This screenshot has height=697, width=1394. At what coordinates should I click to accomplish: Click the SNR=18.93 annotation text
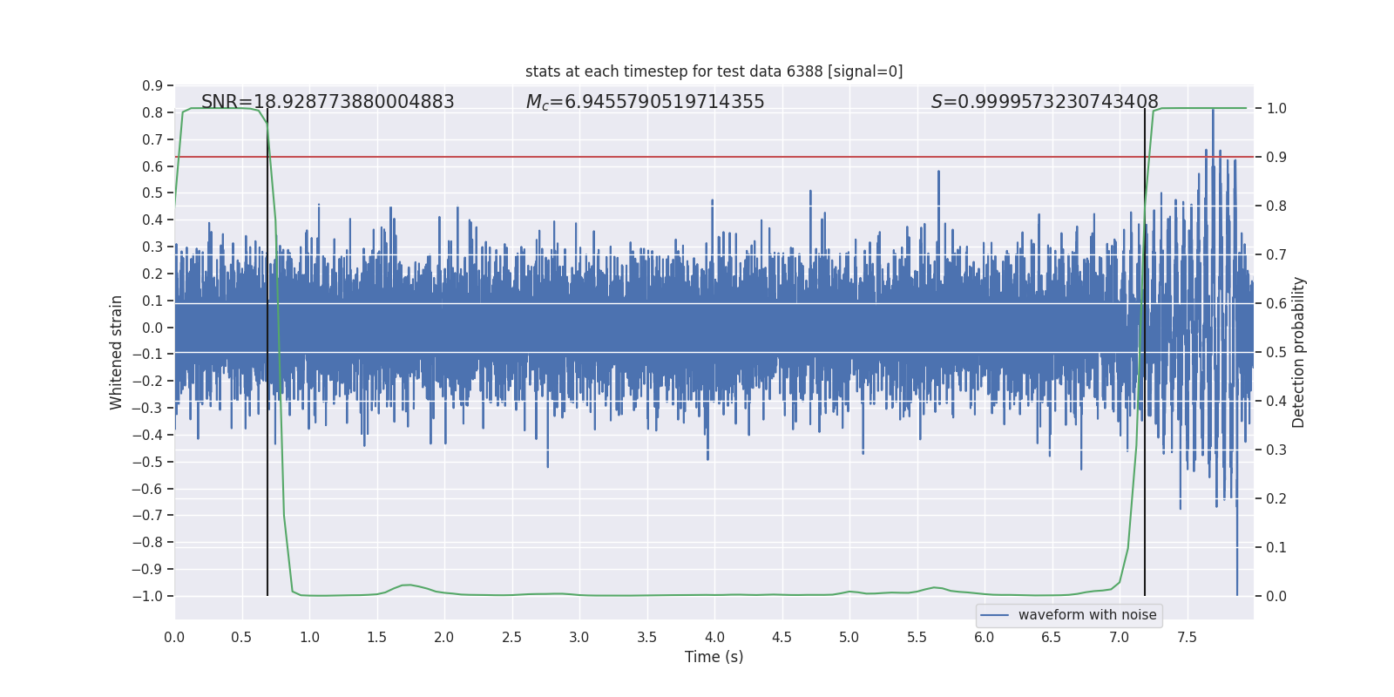click(328, 102)
